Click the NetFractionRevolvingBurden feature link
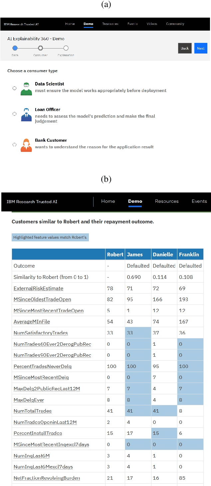 pos(47,478)
